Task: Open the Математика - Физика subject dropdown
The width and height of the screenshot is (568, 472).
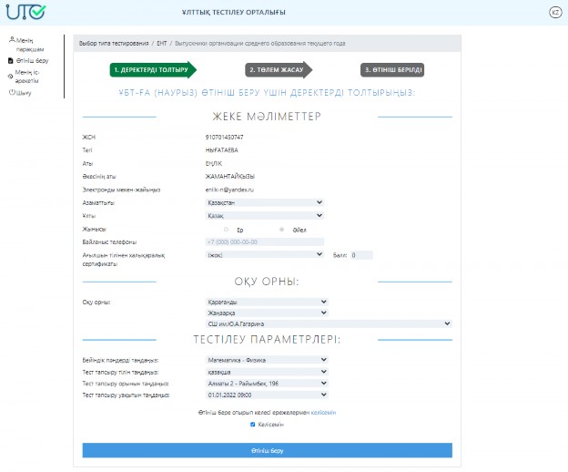Action: coord(265,360)
